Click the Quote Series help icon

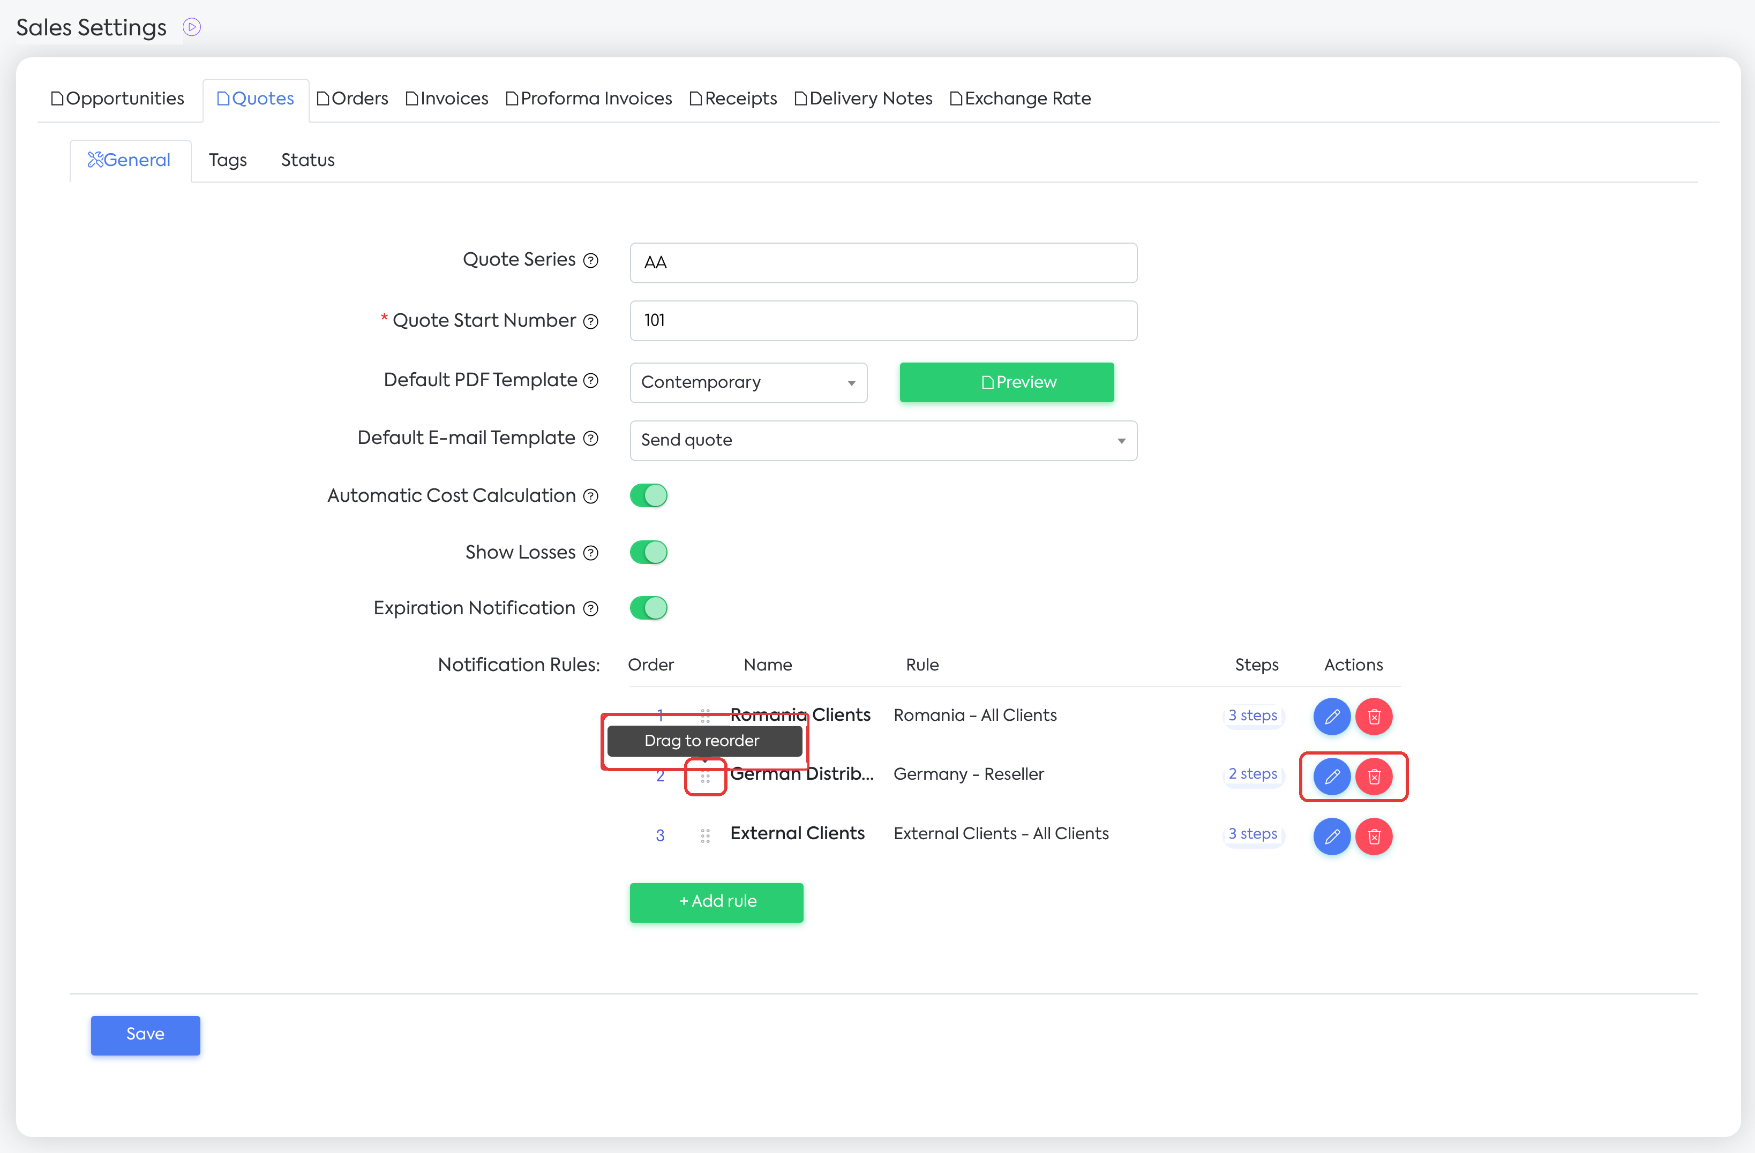(x=591, y=260)
